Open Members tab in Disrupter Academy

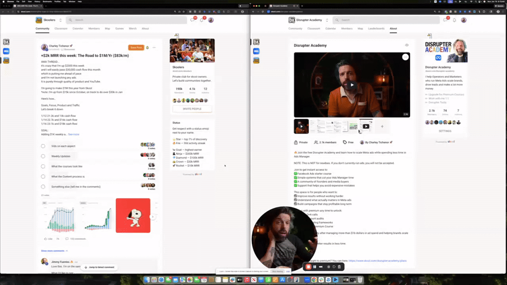pos(347,28)
